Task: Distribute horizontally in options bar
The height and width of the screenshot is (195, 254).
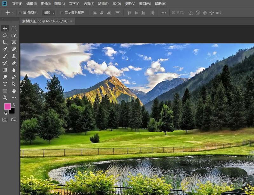Action: 152,13
